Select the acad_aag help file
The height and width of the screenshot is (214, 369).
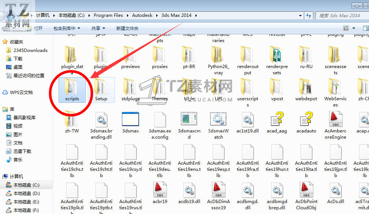[277, 122]
